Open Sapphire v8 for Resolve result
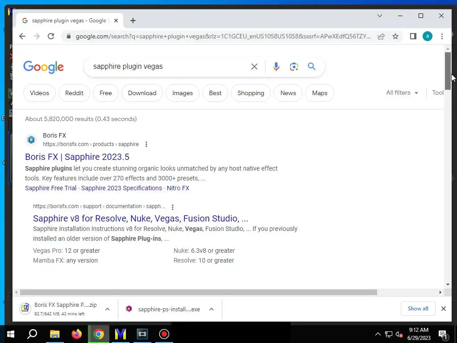Image resolution: width=457 pixels, height=343 pixels. pos(141,218)
